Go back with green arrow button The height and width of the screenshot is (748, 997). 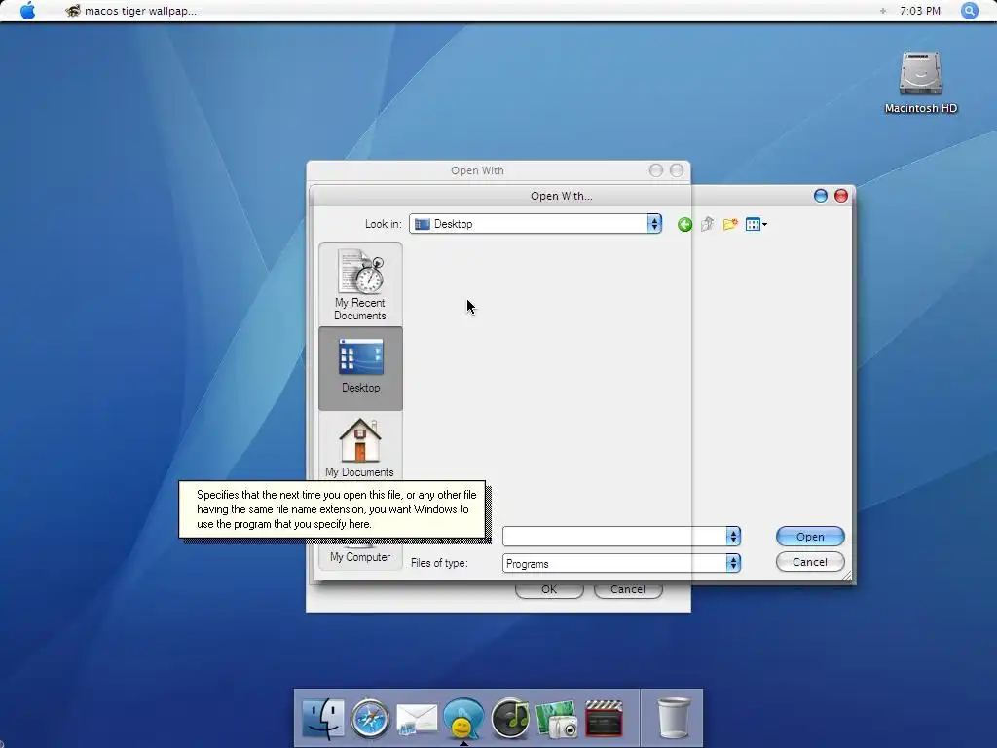pos(684,225)
